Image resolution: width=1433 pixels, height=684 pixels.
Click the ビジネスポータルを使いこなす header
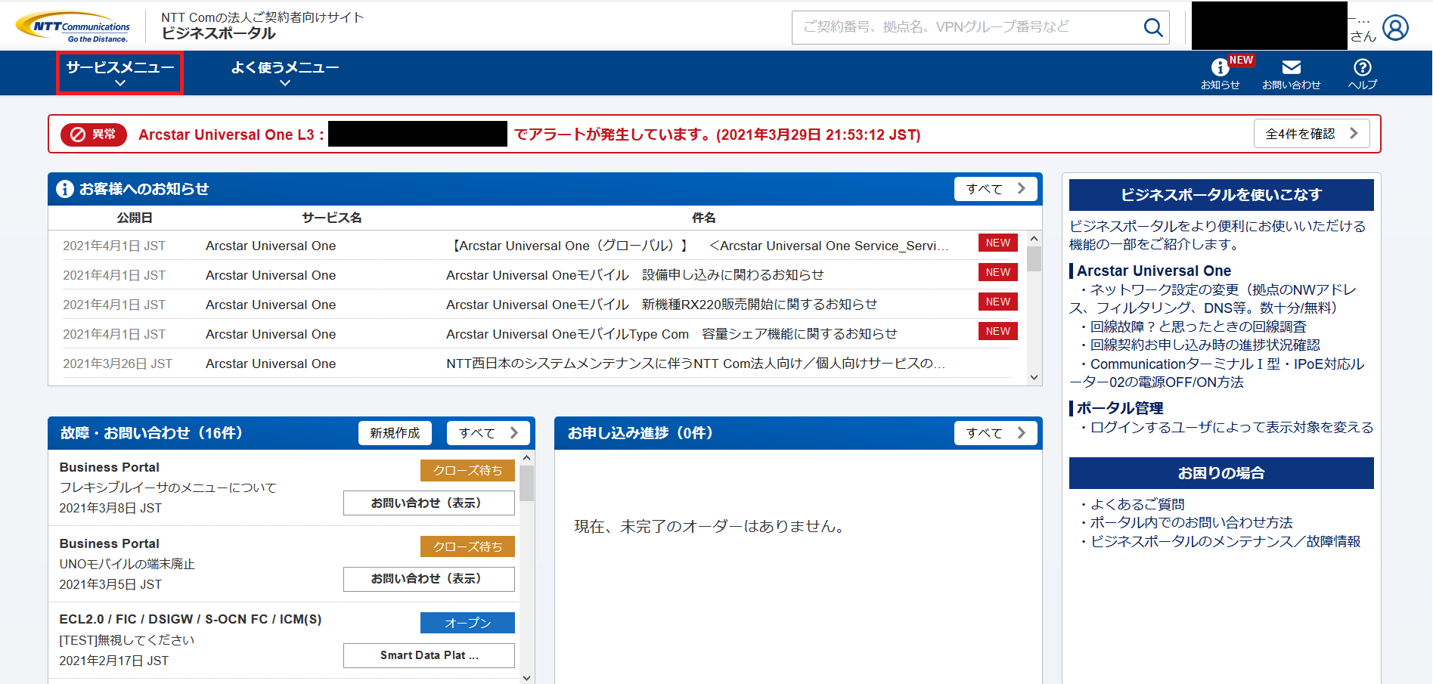tap(1221, 195)
